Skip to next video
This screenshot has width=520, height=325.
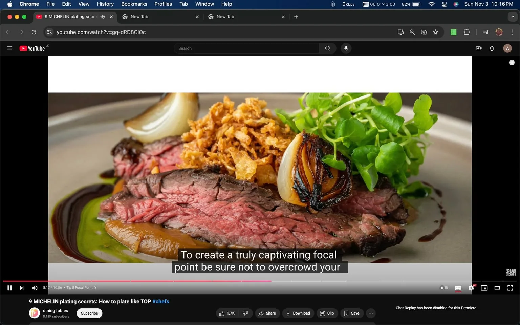click(x=22, y=288)
